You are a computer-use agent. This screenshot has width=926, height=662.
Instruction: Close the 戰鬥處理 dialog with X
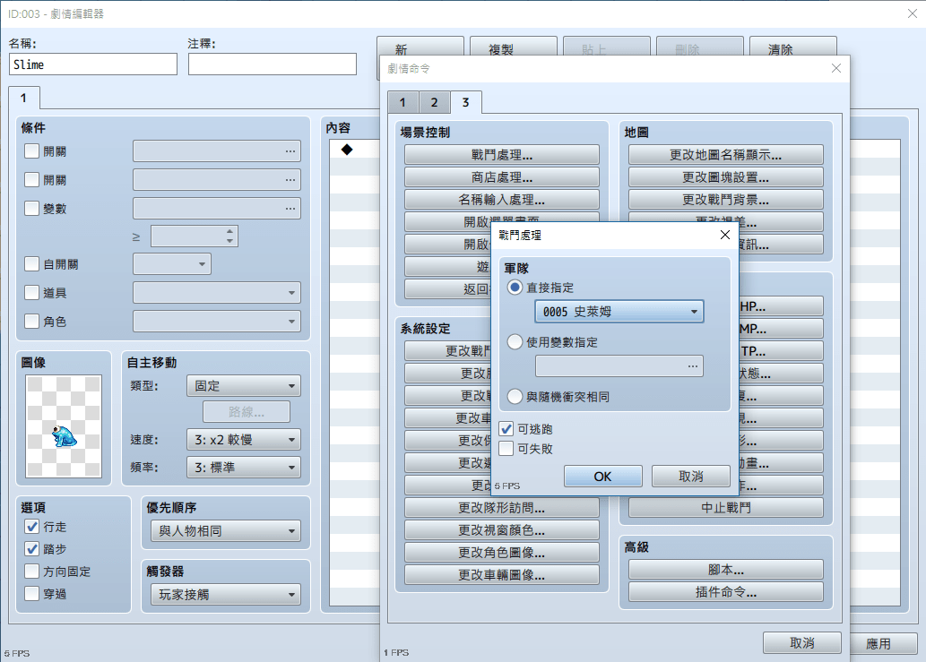725,236
